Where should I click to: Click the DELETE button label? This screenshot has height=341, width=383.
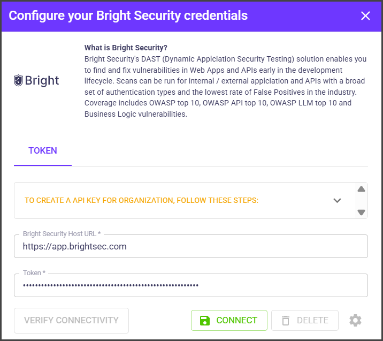[312, 321]
